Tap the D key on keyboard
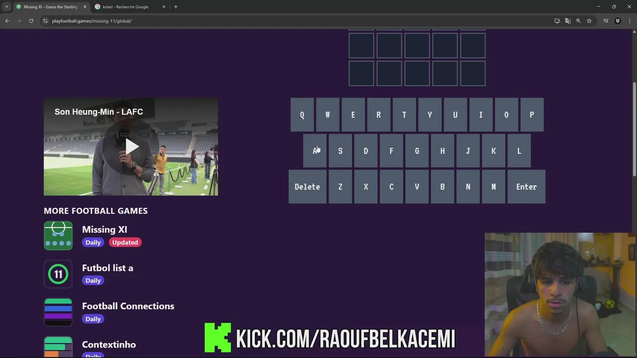Screen dimensions: 637x358 tap(366, 151)
